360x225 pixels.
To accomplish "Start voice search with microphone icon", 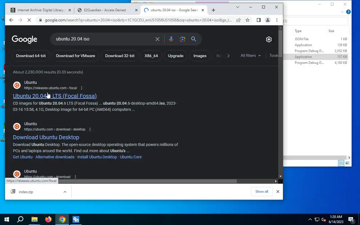I will tap(171, 39).
